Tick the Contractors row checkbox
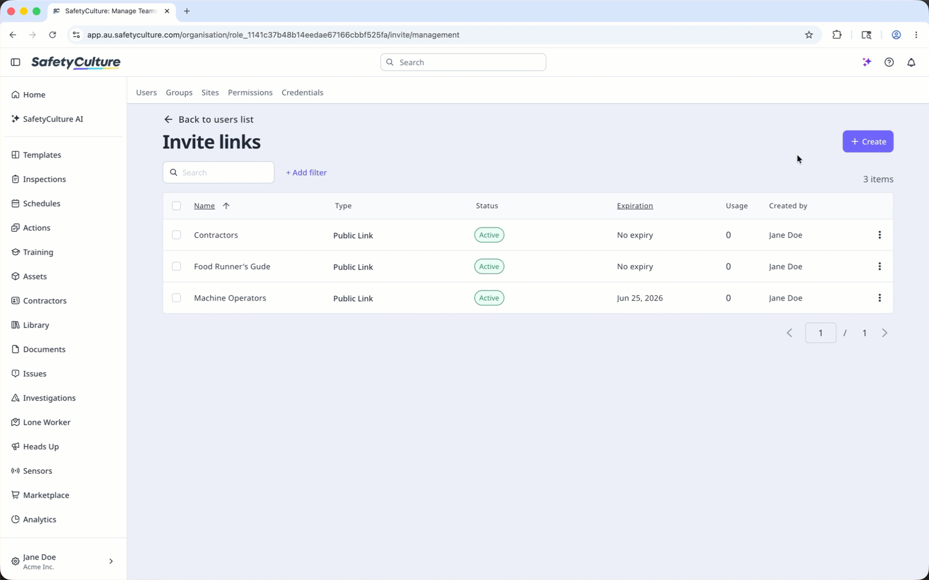929x580 pixels. coord(176,235)
